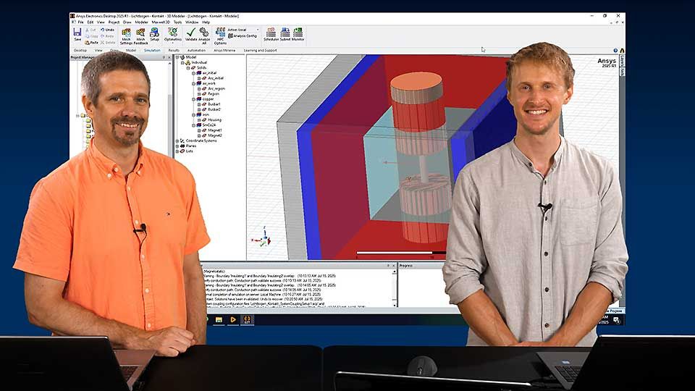Switch to the Learning and Support tab
This screenshot has width=695, height=391.
[x=260, y=51]
